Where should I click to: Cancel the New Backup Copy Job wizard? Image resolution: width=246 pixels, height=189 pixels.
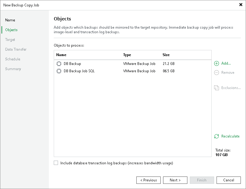click(229, 180)
